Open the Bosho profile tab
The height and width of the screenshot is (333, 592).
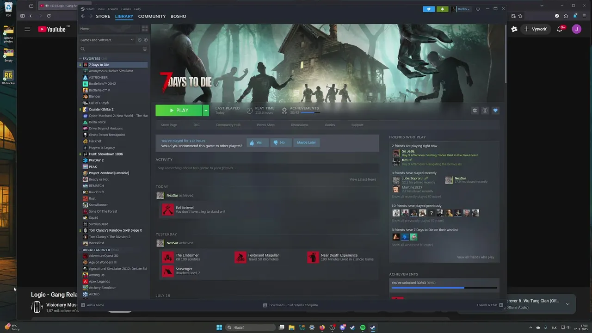[178, 16]
